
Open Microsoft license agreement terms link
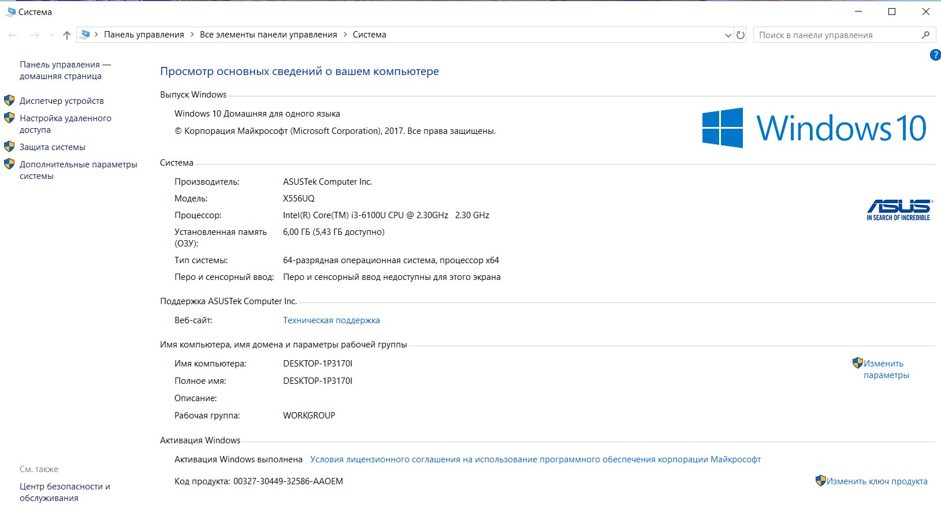pyautogui.click(x=535, y=459)
